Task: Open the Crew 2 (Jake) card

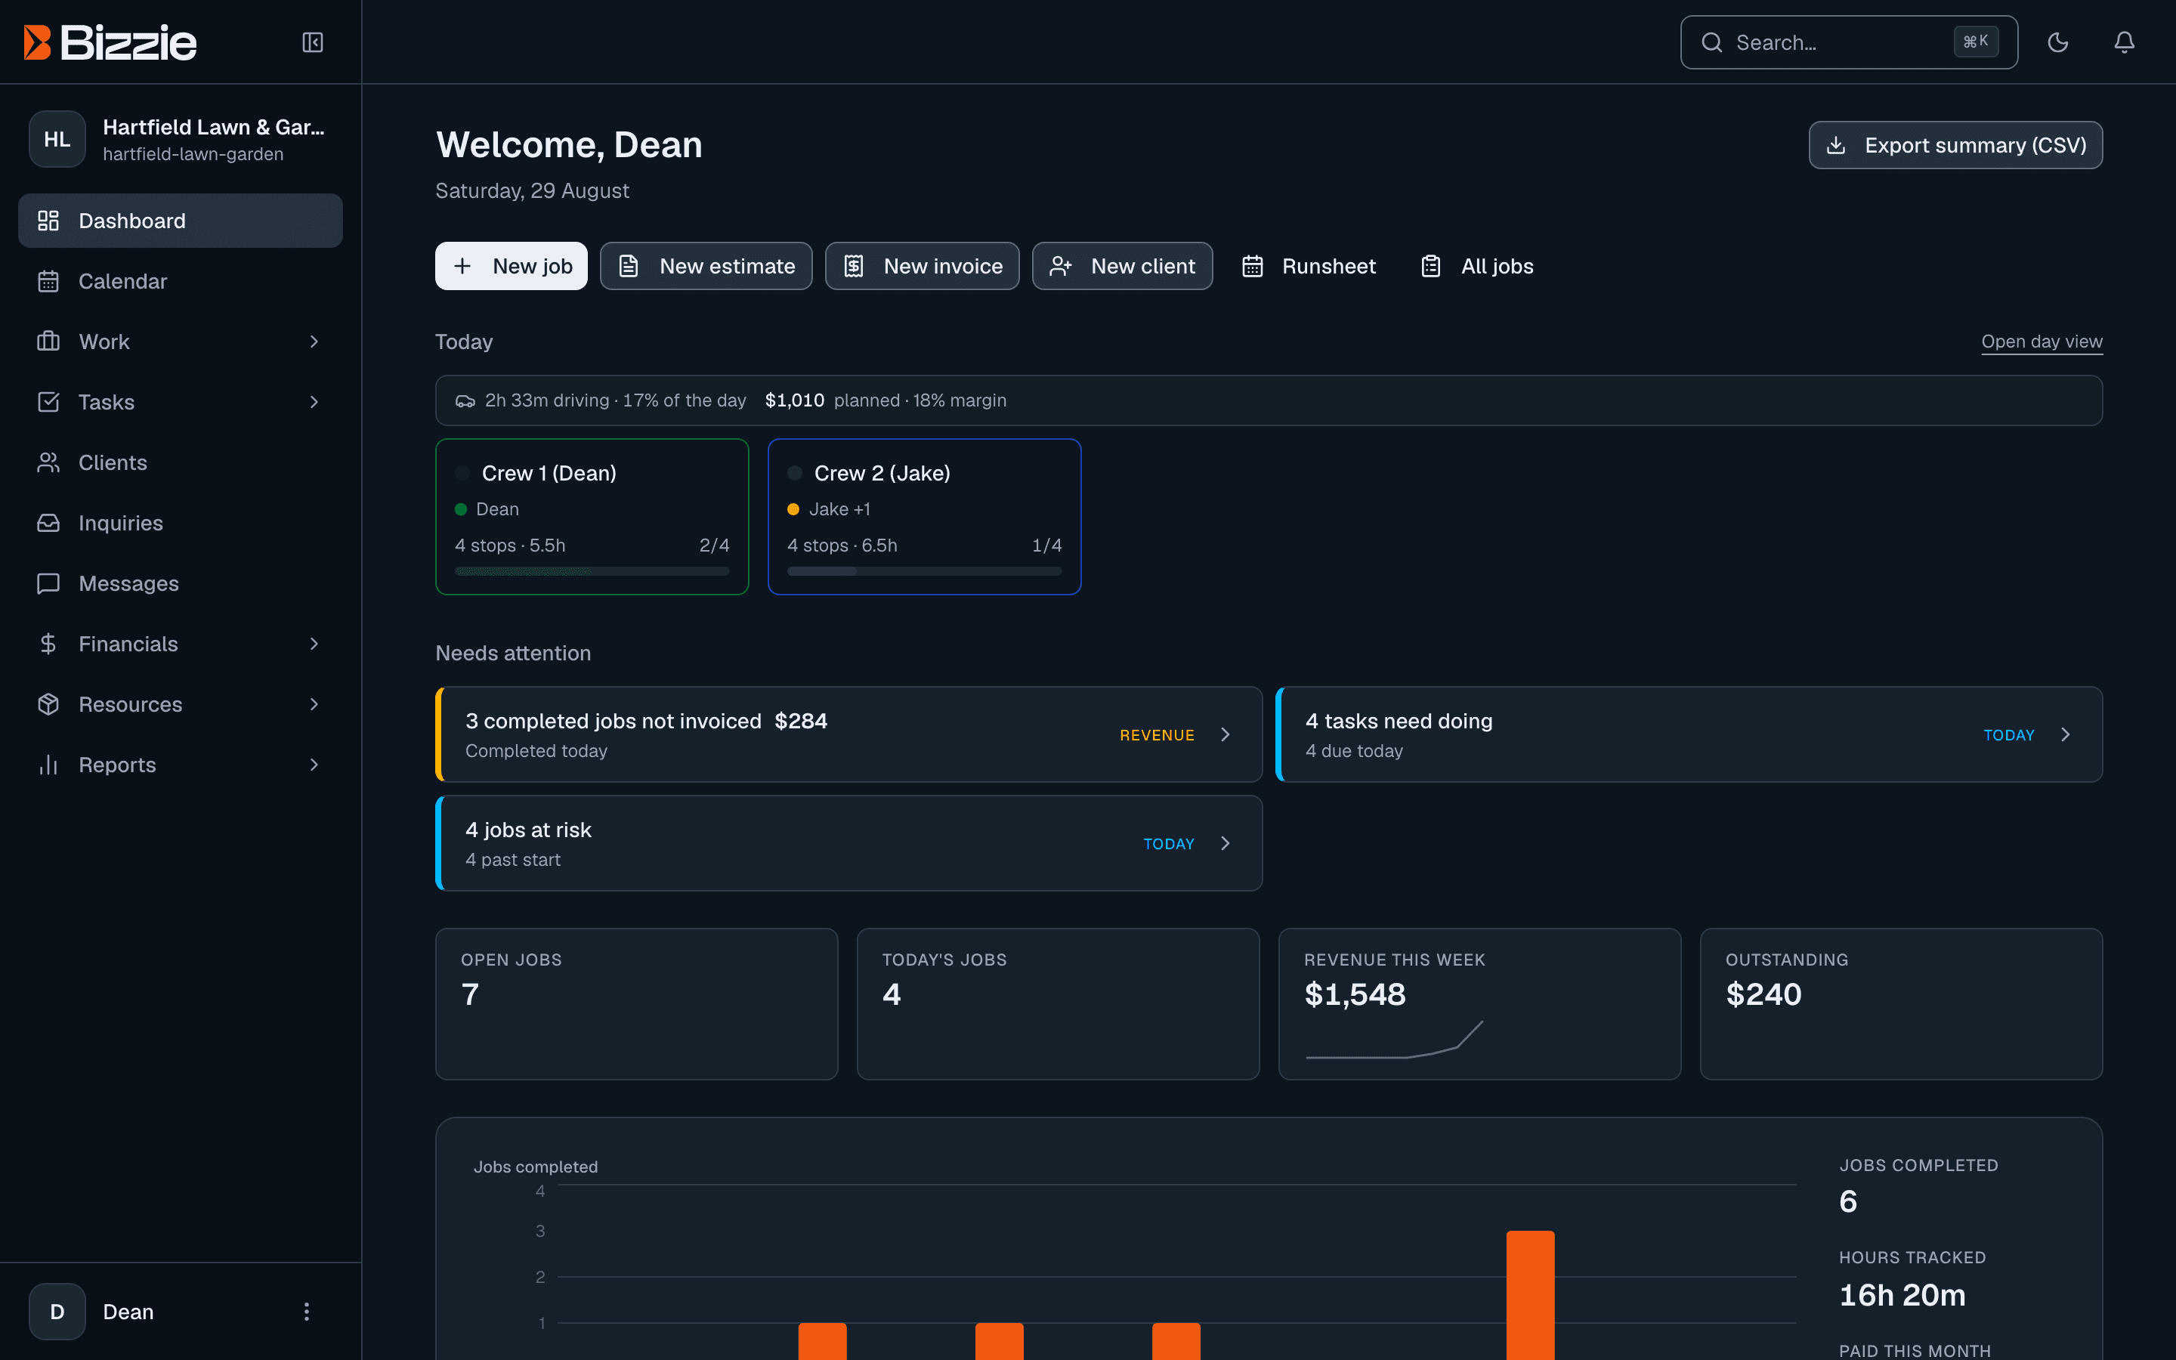Action: (924, 516)
